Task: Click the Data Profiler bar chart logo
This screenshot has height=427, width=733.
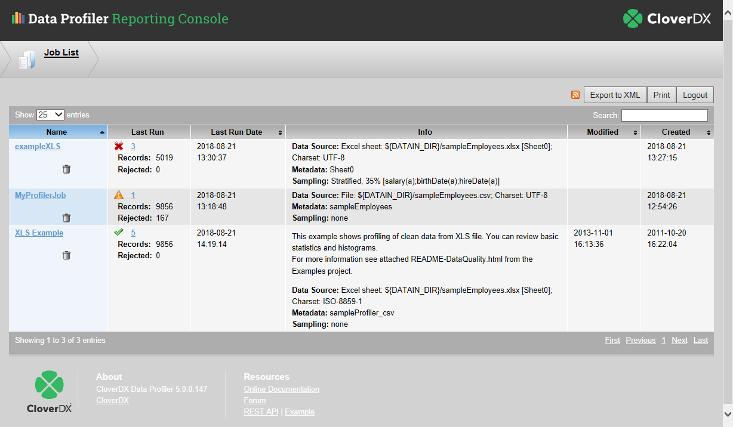Action: click(18, 18)
